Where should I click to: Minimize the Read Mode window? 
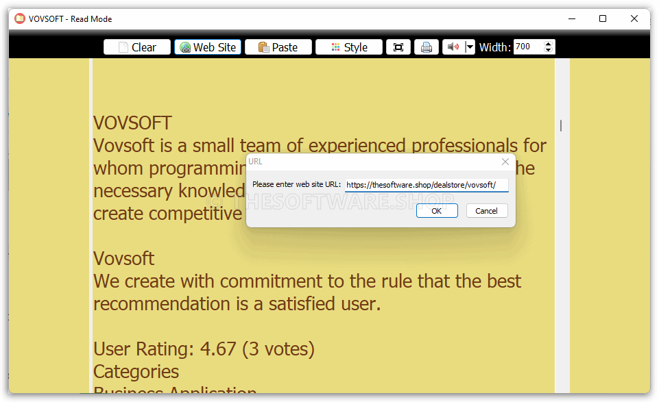(x=572, y=19)
